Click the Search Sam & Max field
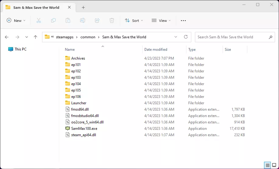The height and width of the screenshot is (169, 279). (x=231, y=37)
